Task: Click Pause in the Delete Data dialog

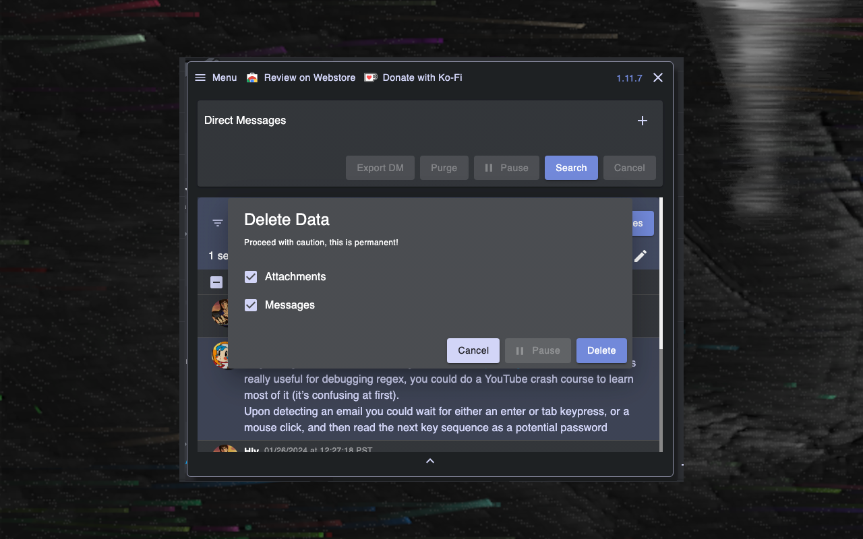Action: click(x=538, y=350)
